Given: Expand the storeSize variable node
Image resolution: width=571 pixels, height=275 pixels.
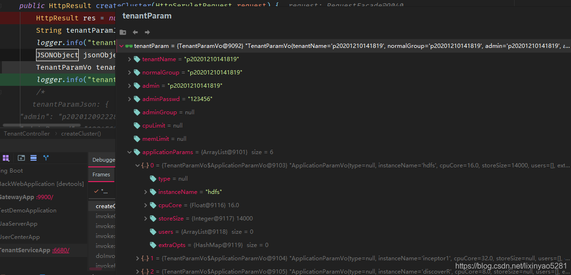Looking at the screenshot, I should pos(145,219).
